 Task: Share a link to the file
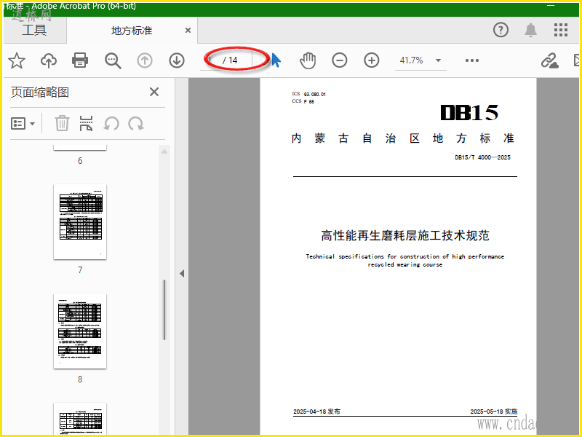pos(550,60)
